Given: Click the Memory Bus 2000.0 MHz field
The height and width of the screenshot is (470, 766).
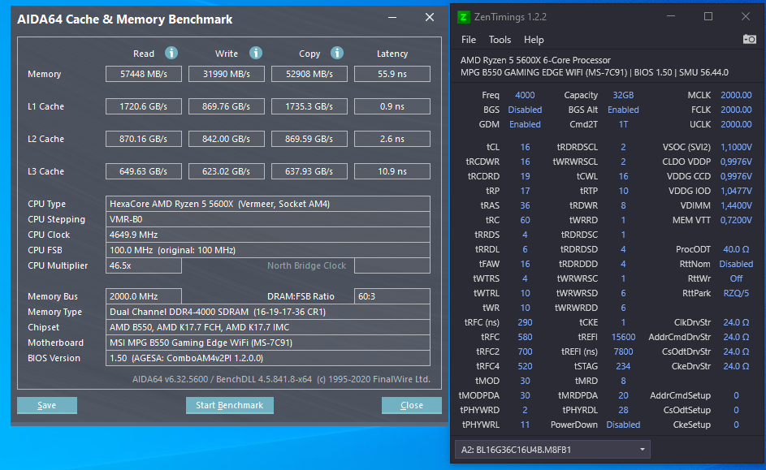Looking at the screenshot, I should click(144, 296).
